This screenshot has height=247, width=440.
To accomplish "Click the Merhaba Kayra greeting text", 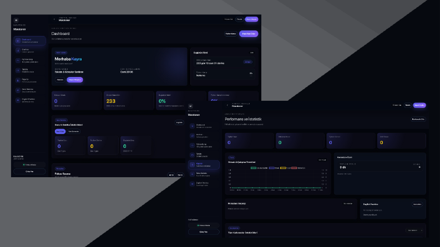I will (68, 59).
